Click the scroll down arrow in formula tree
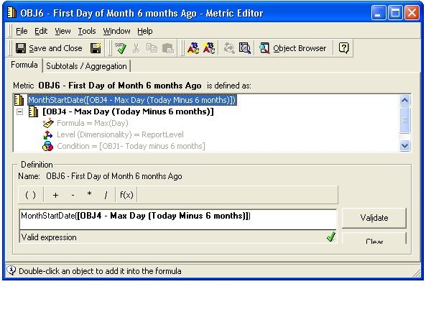 pyautogui.click(x=404, y=146)
